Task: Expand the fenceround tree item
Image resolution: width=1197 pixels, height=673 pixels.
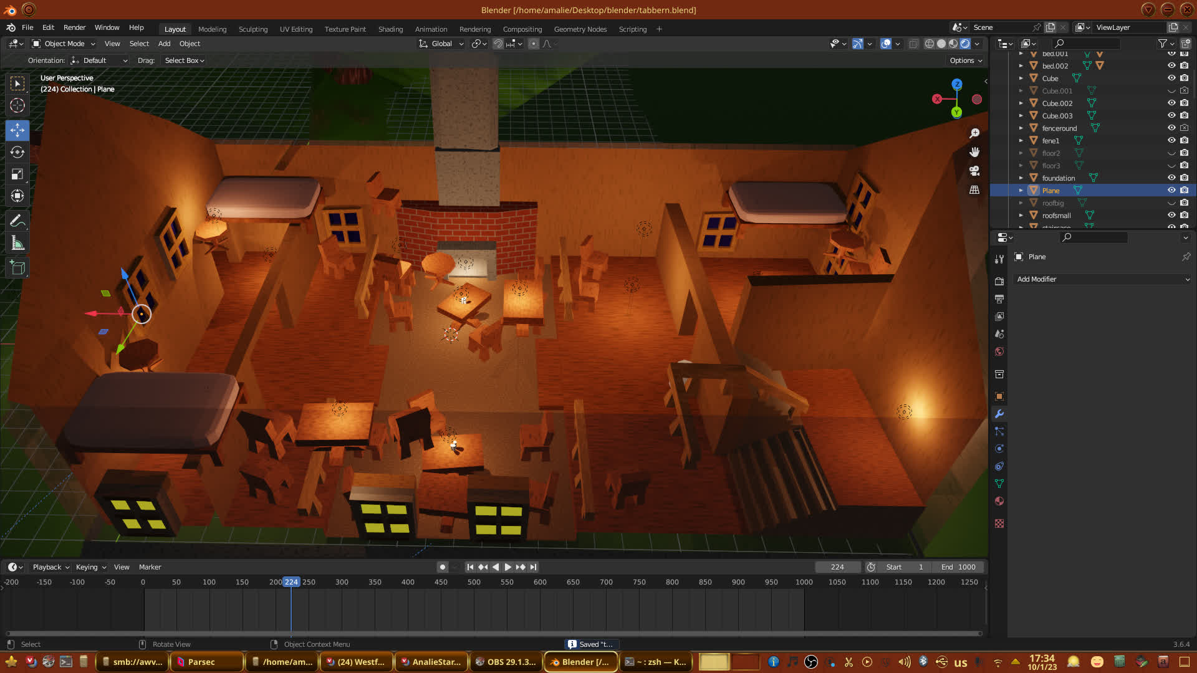Action: click(1021, 128)
